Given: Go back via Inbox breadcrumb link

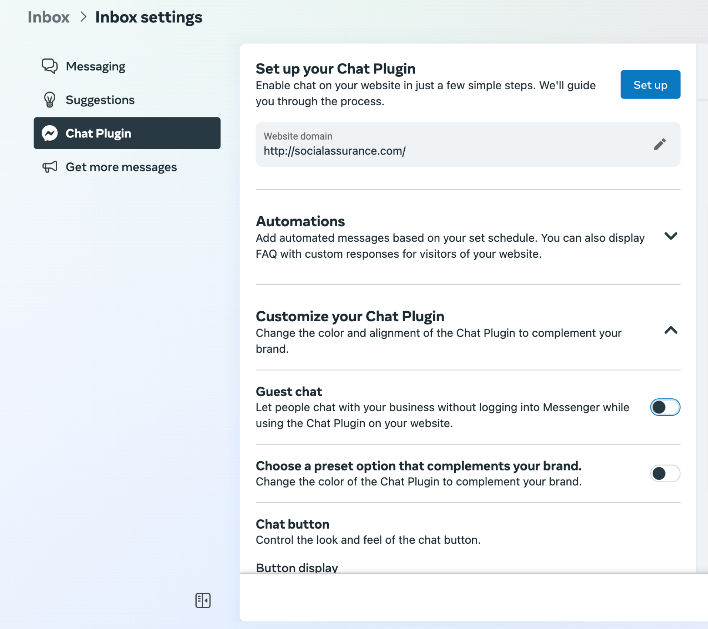Looking at the screenshot, I should tap(49, 17).
